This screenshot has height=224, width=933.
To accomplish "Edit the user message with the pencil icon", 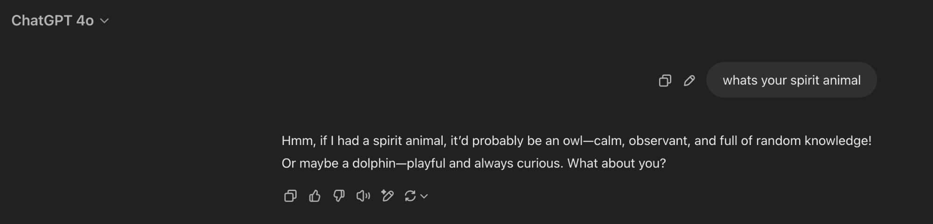I will [689, 80].
